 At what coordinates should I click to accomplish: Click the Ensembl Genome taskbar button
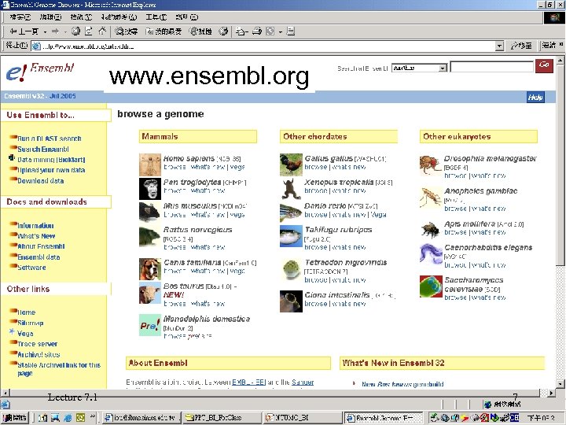click(x=384, y=418)
